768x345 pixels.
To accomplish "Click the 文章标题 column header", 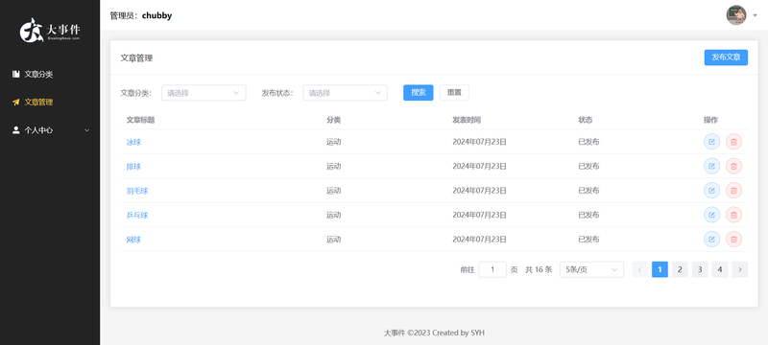I will (x=140, y=120).
